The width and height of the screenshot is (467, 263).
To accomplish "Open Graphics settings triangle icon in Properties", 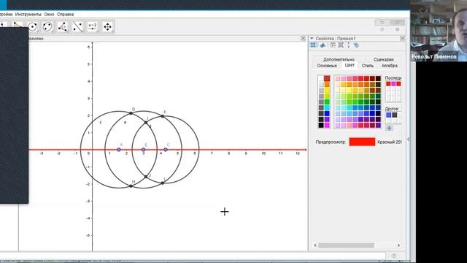I will click(323, 45).
